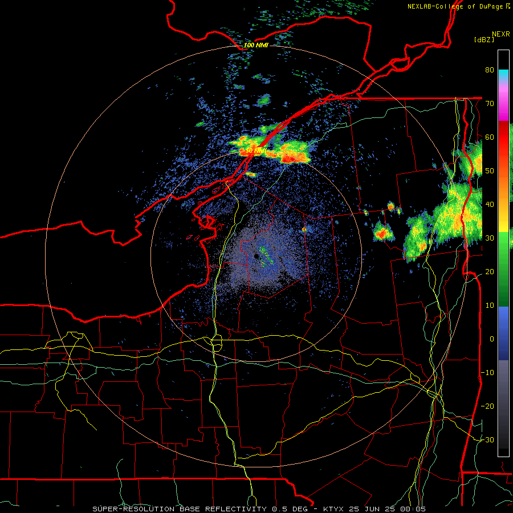The height and width of the screenshot is (513, 513).
Task: Click the 50 value on the dBZ scale
Action: [490, 171]
